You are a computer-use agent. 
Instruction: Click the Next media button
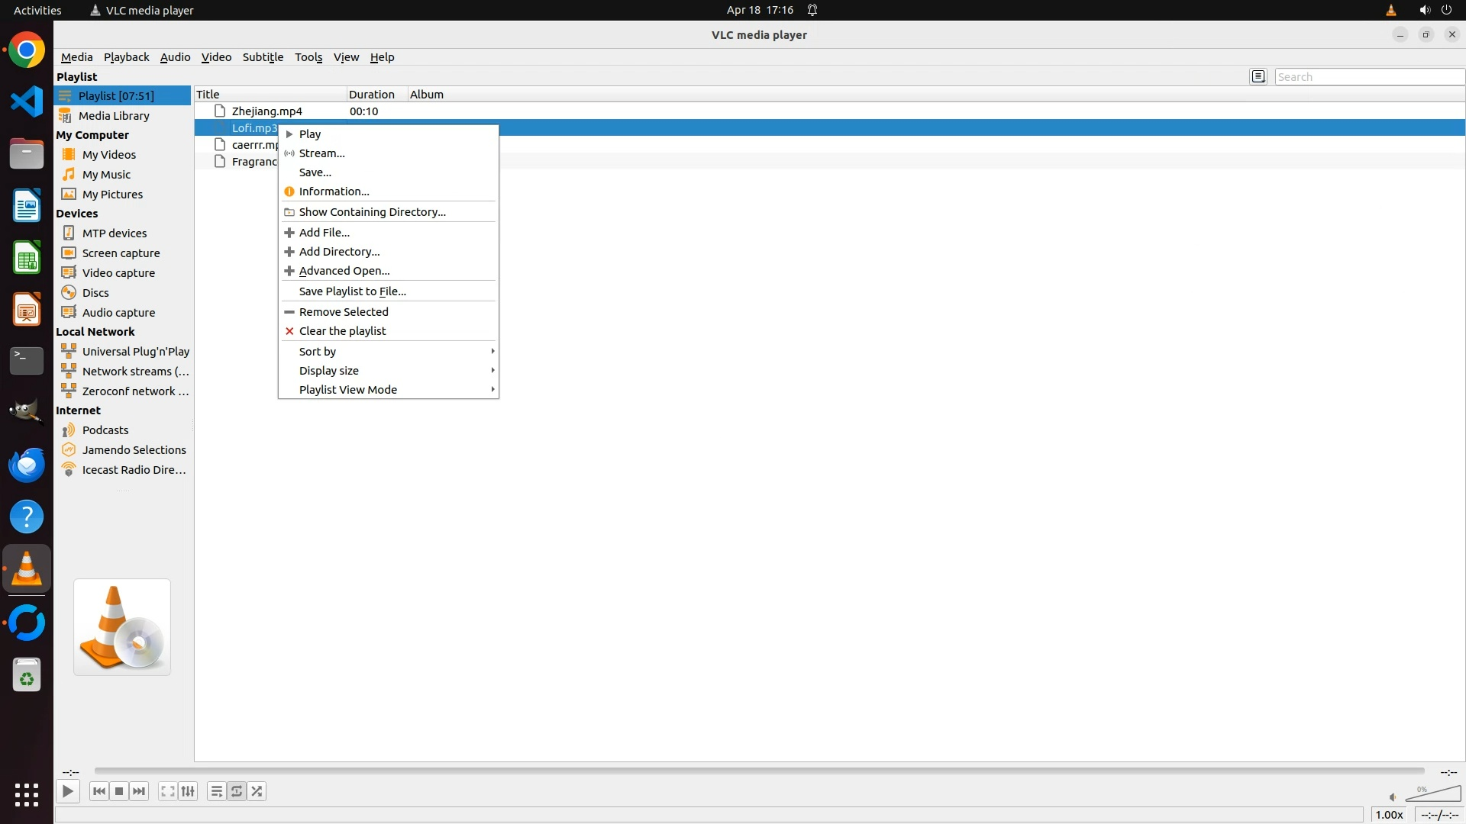[139, 791]
